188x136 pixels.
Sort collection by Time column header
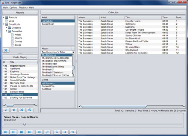pos(168,18)
